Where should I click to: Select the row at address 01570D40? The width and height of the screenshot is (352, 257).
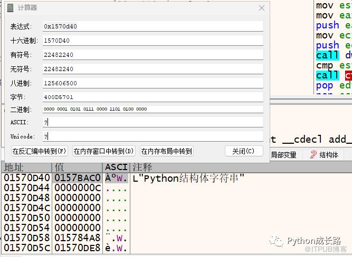26,177
